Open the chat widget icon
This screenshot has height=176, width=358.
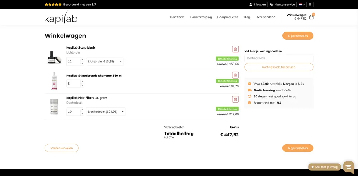point(348,167)
